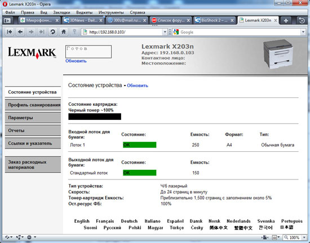310x243 pixels.
Task: Click fit-to-width status bar icon
Action: pos(265,237)
